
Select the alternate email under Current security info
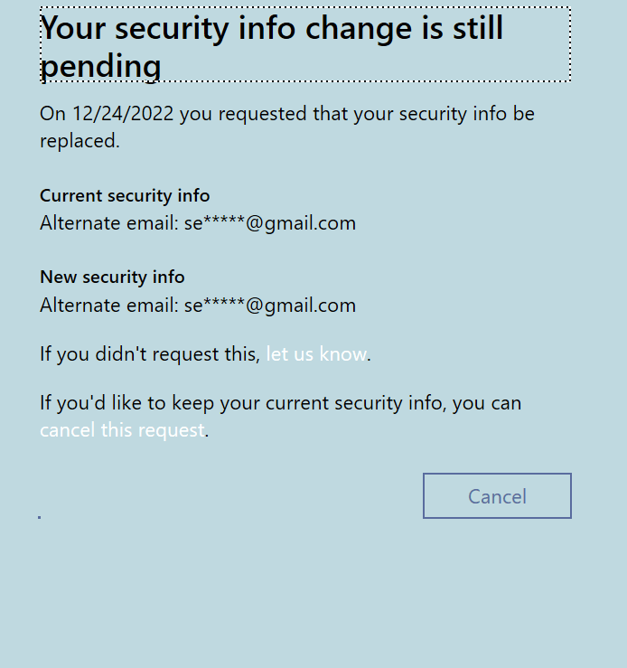tap(198, 223)
